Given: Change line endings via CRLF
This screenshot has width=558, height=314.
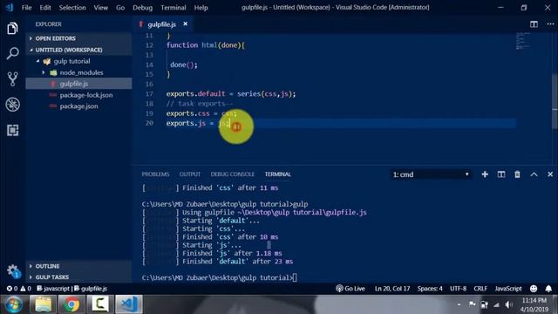Looking at the screenshot, I should [480, 289].
